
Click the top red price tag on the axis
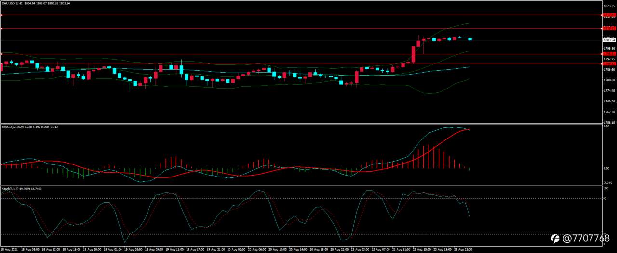pyautogui.click(x=610, y=15)
